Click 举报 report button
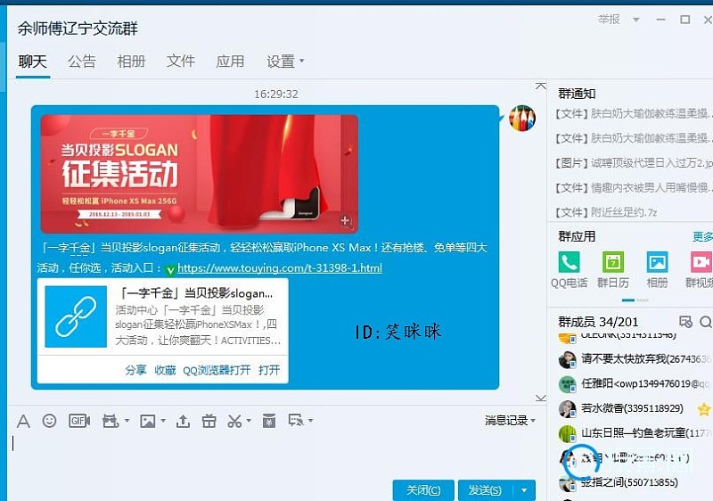This screenshot has height=501, width=713. click(x=610, y=20)
